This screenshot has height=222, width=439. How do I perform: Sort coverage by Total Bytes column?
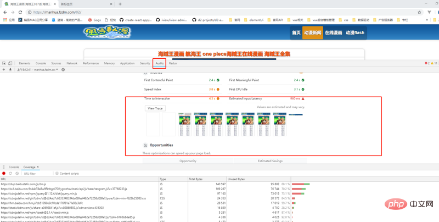coord(207,179)
